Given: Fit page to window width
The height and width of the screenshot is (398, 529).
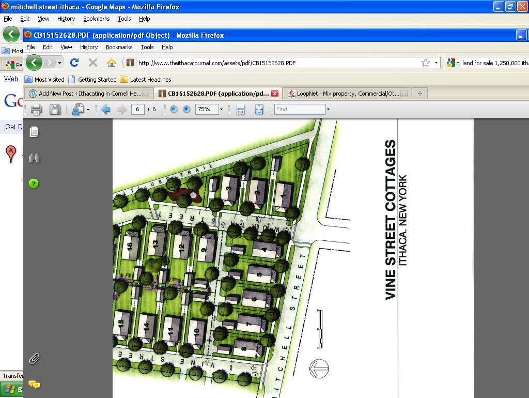Looking at the screenshot, I should (x=240, y=109).
